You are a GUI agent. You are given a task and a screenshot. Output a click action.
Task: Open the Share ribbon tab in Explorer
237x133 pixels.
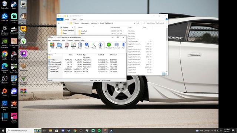(74, 19)
